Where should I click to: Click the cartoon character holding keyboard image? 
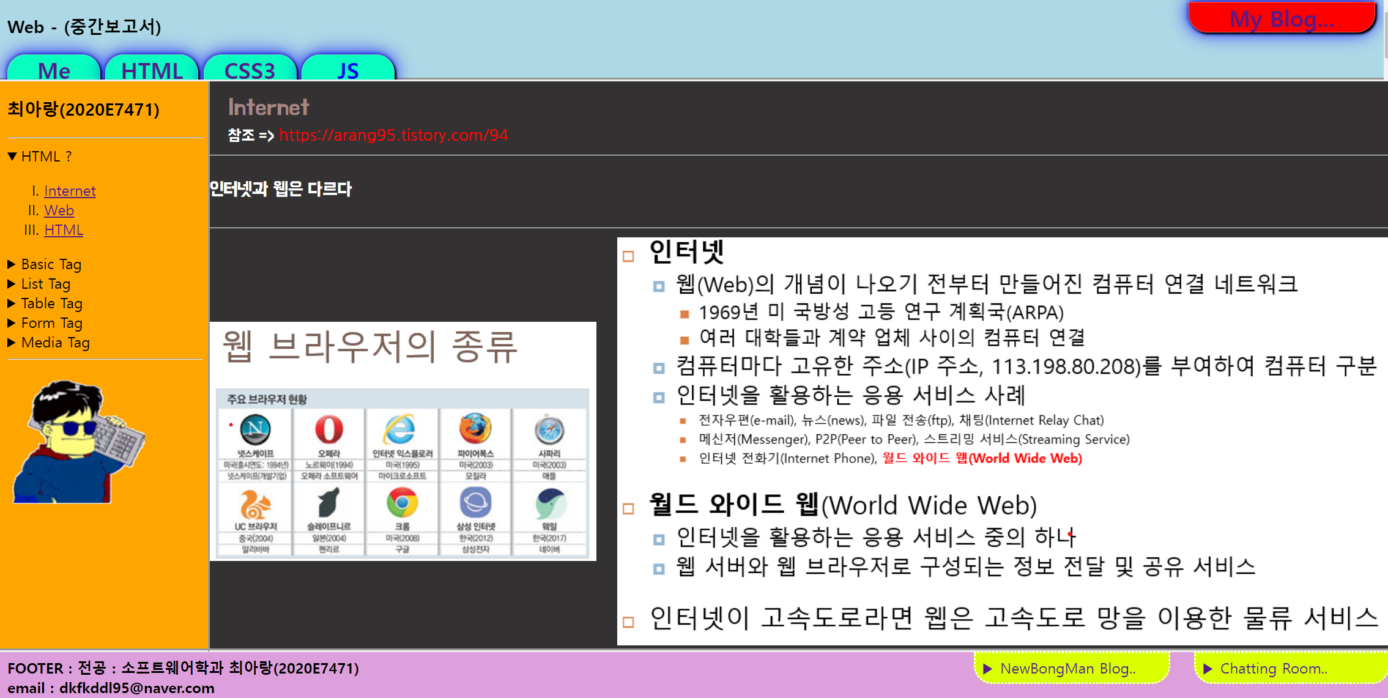point(78,442)
